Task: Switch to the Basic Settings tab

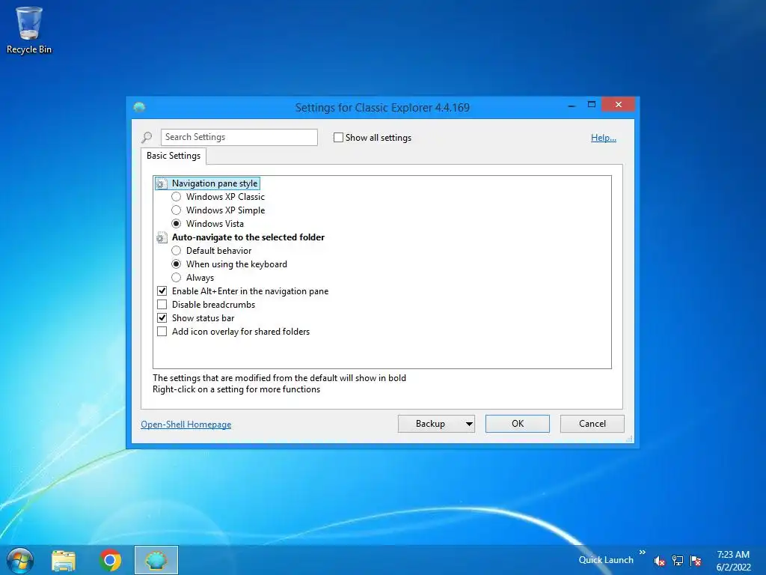Action: pyautogui.click(x=174, y=156)
